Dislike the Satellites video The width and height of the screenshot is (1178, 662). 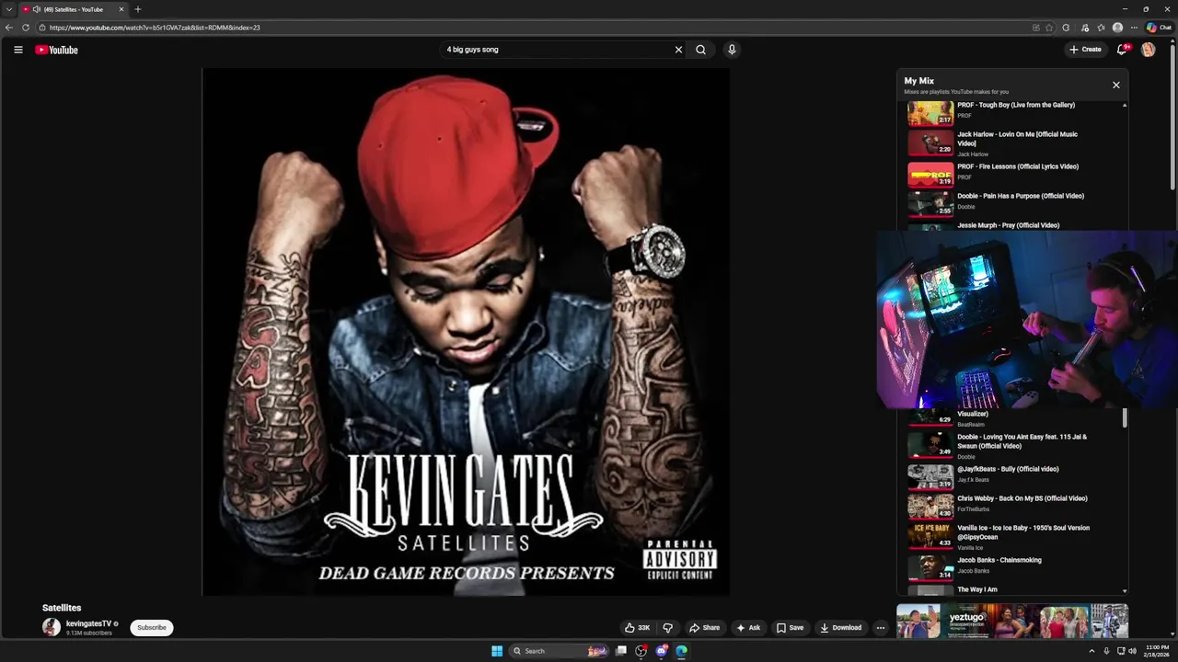[668, 628]
